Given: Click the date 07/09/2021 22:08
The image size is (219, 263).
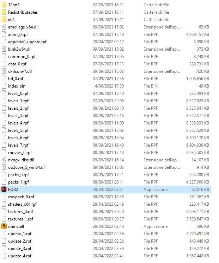Looking at the screenshot, I should [108, 101].
